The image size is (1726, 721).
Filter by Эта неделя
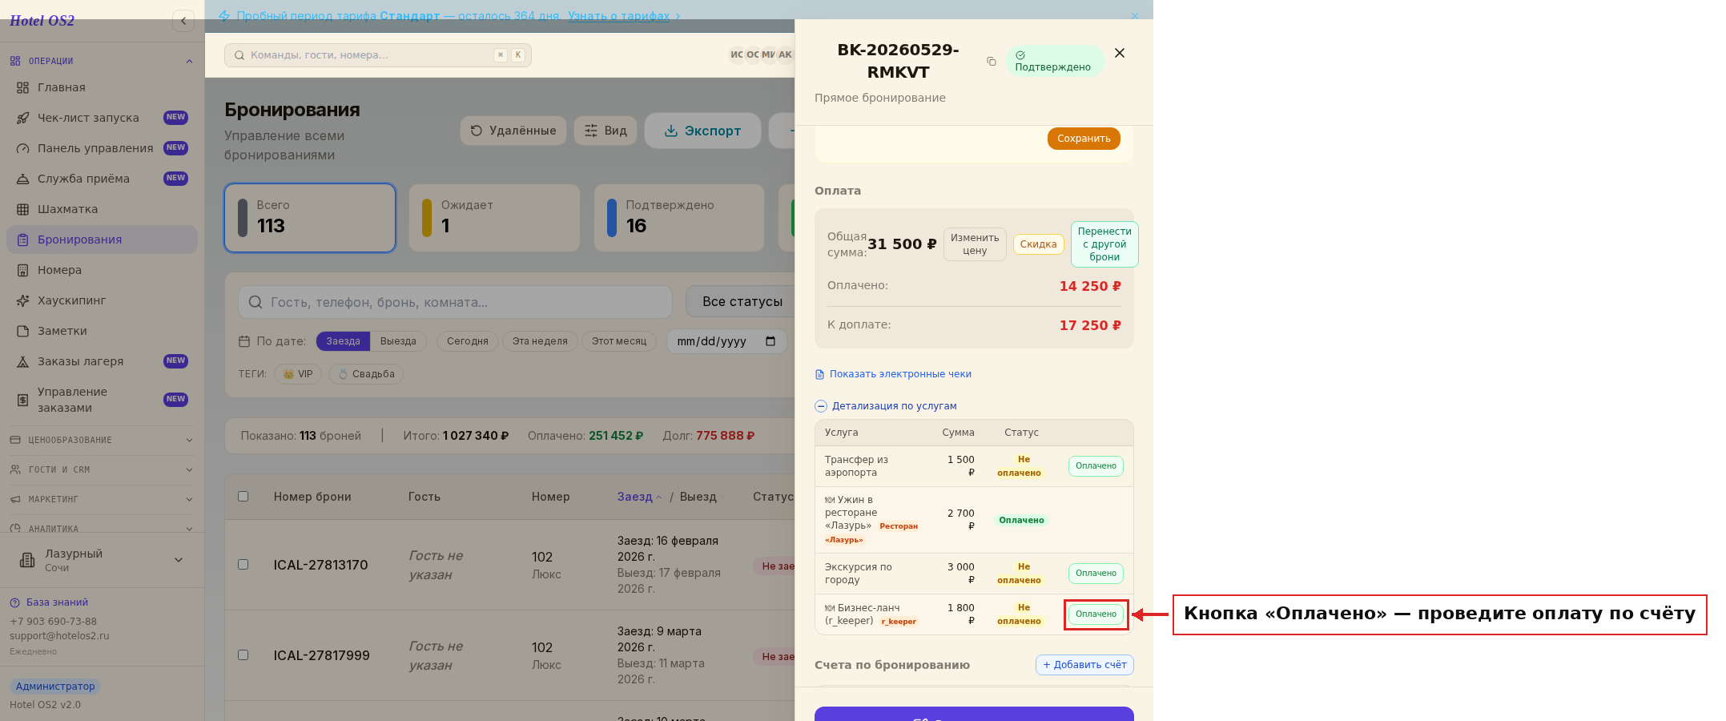click(x=540, y=341)
